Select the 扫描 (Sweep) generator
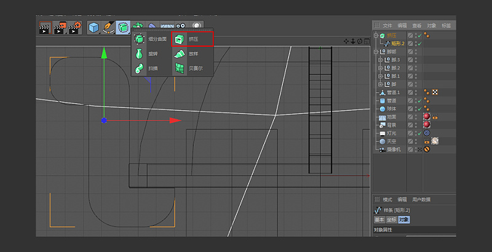492x252 pixels. 151,68
